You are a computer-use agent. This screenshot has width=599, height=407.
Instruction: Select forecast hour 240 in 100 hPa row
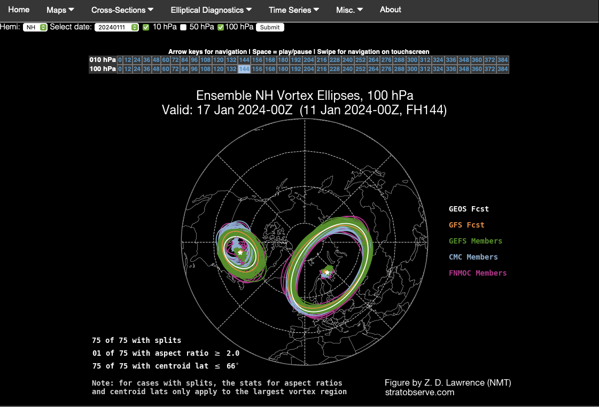pyautogui.click(x=347, y=69)
